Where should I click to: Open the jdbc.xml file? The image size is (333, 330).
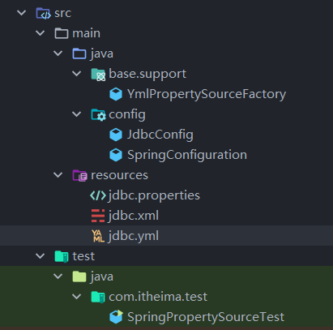[x=134, y=216]
